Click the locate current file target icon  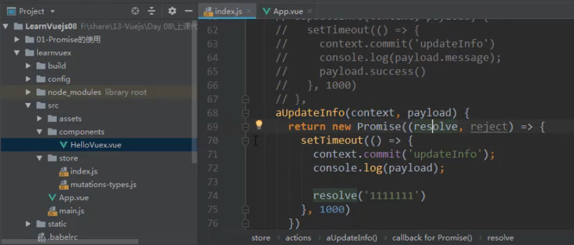pyautogui.click(x=136, y=11)
